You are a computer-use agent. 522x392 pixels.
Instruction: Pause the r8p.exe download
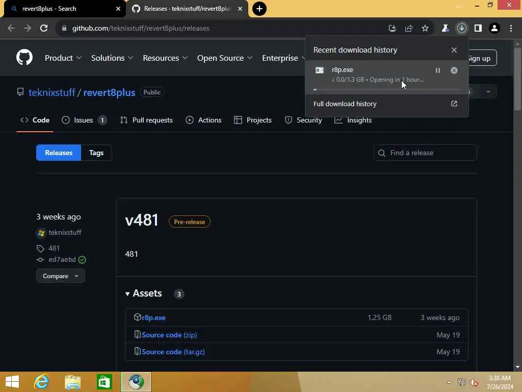[x=438, y=70]
